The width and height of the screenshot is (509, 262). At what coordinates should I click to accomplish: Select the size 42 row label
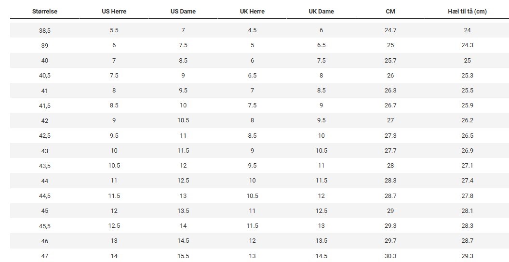click(45, 120)
